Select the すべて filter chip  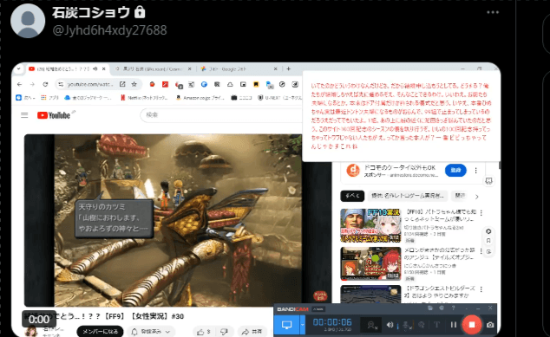352,196
